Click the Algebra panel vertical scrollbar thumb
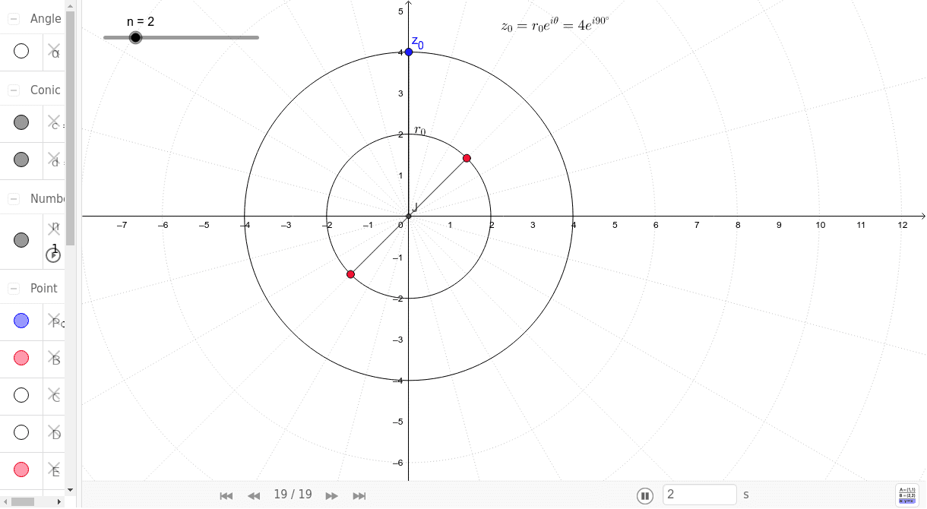 coord(70,128)
